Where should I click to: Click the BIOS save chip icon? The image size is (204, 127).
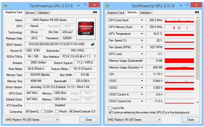pos(92,44)
